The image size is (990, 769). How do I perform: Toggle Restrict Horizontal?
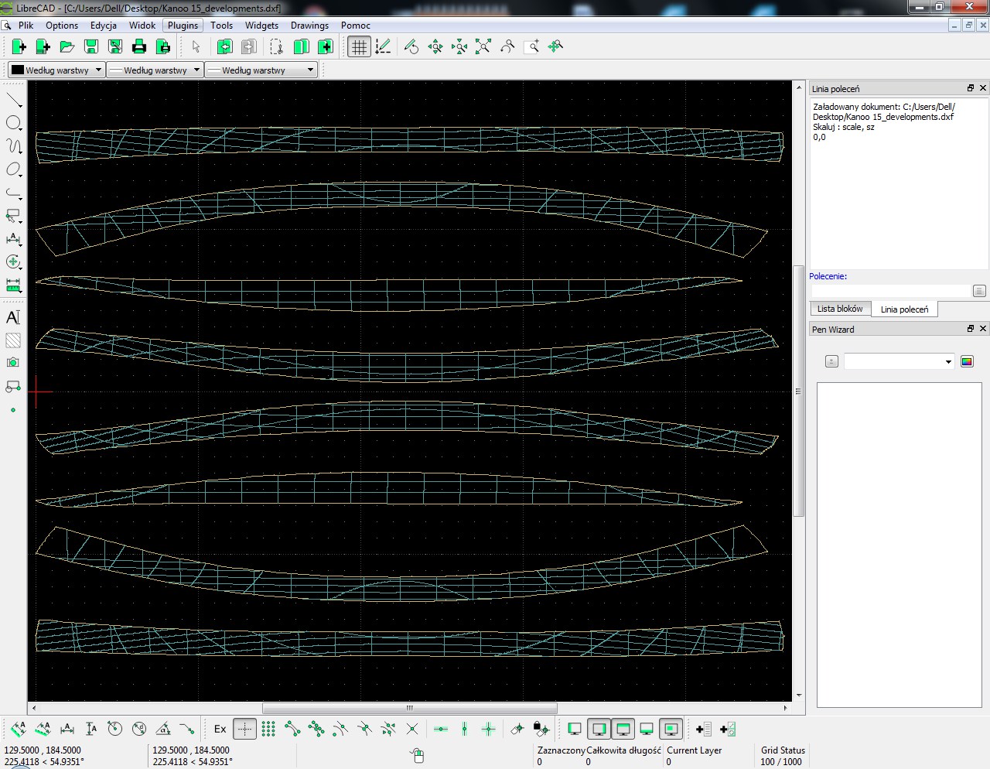coord(441,729)
